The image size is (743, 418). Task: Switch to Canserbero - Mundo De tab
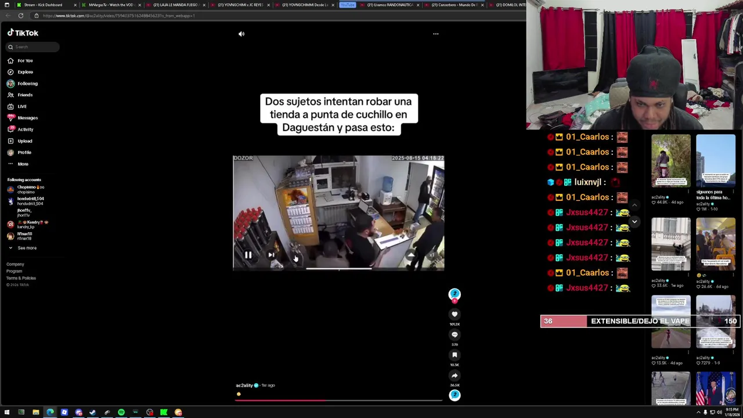coord(453,5)
